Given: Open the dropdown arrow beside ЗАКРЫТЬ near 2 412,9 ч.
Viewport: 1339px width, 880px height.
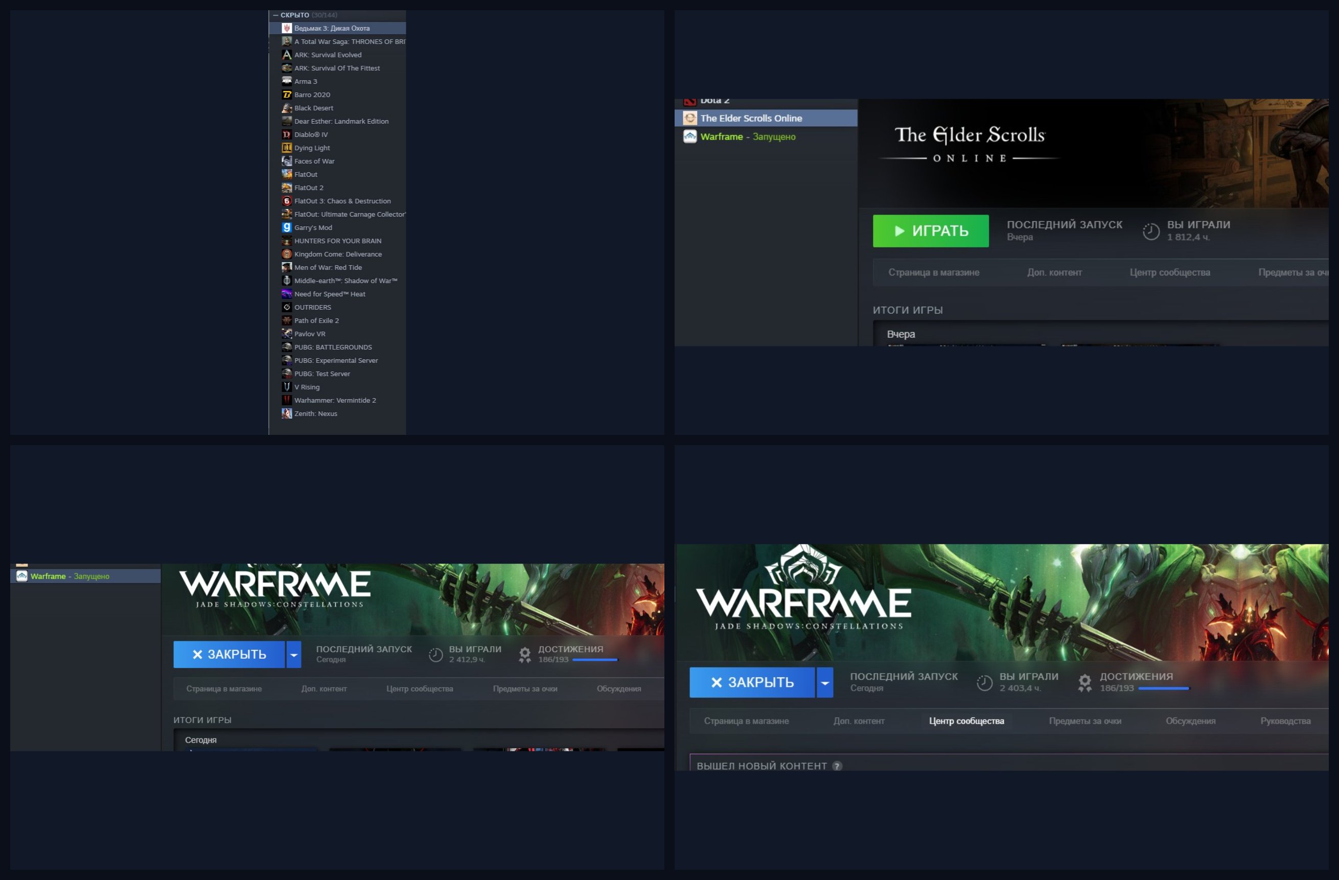Looking at the screenshot, I should [x=294, y=654].
